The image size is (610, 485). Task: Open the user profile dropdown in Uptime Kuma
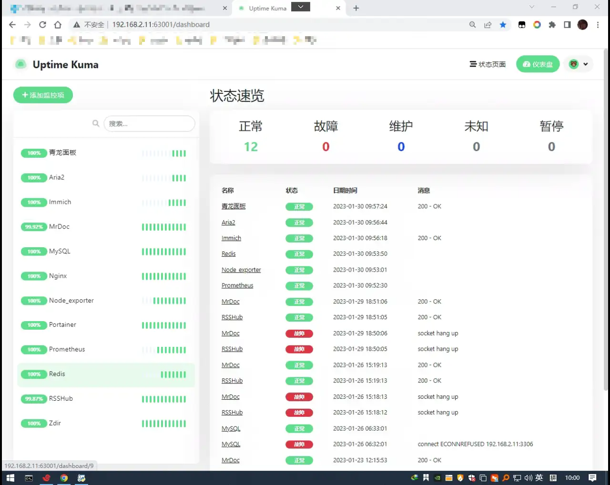pos(579,64)
